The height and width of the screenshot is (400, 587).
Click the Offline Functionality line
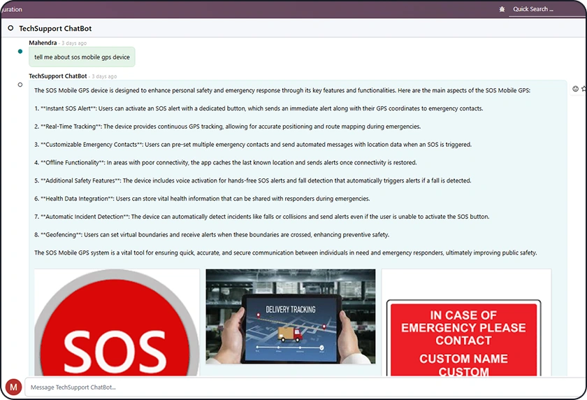[x=225, y=162]
